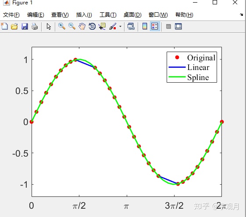Click the red dot marker in legend

click(177, 57)
